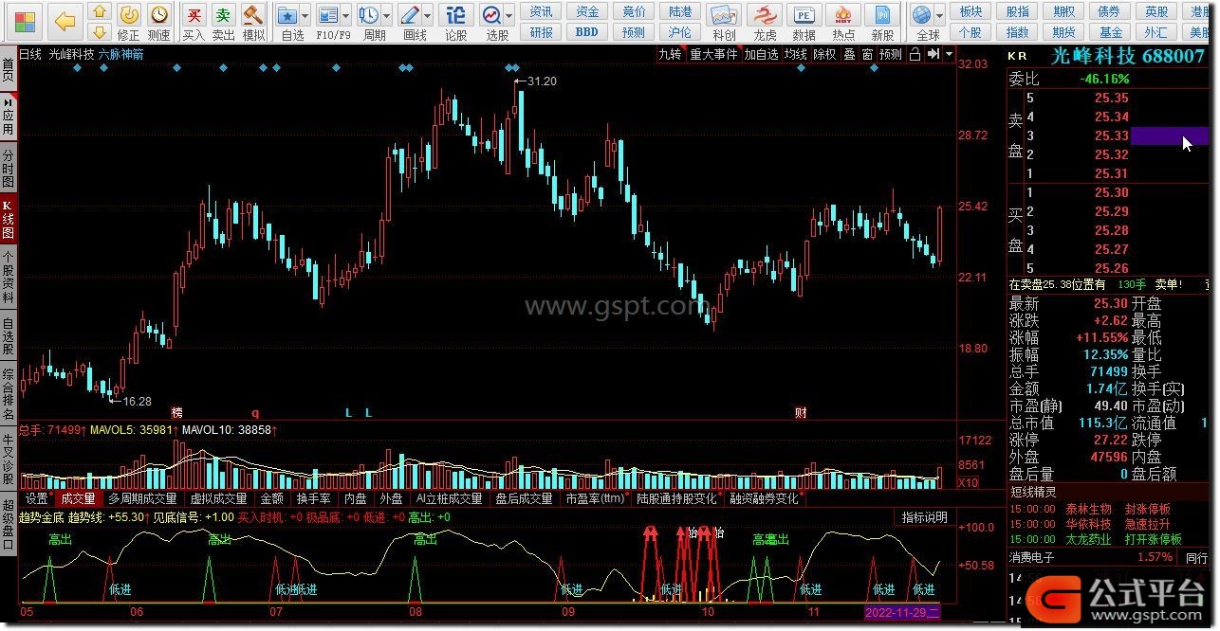Viewport: 1220px width, 631px height.
Task: Toggle the 均线 moving average display
Action: [x=796, y=54]
